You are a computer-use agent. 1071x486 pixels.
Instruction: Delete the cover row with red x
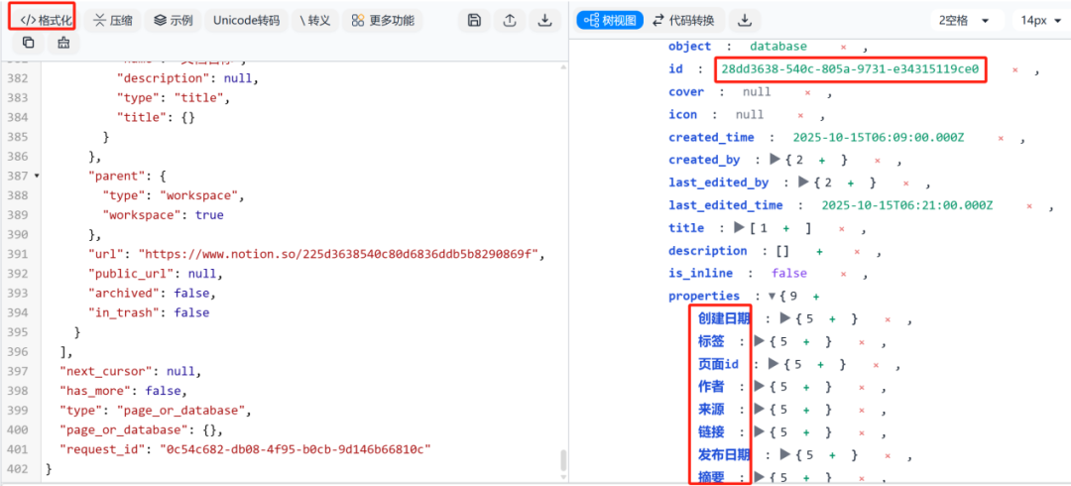coord(807,92)
